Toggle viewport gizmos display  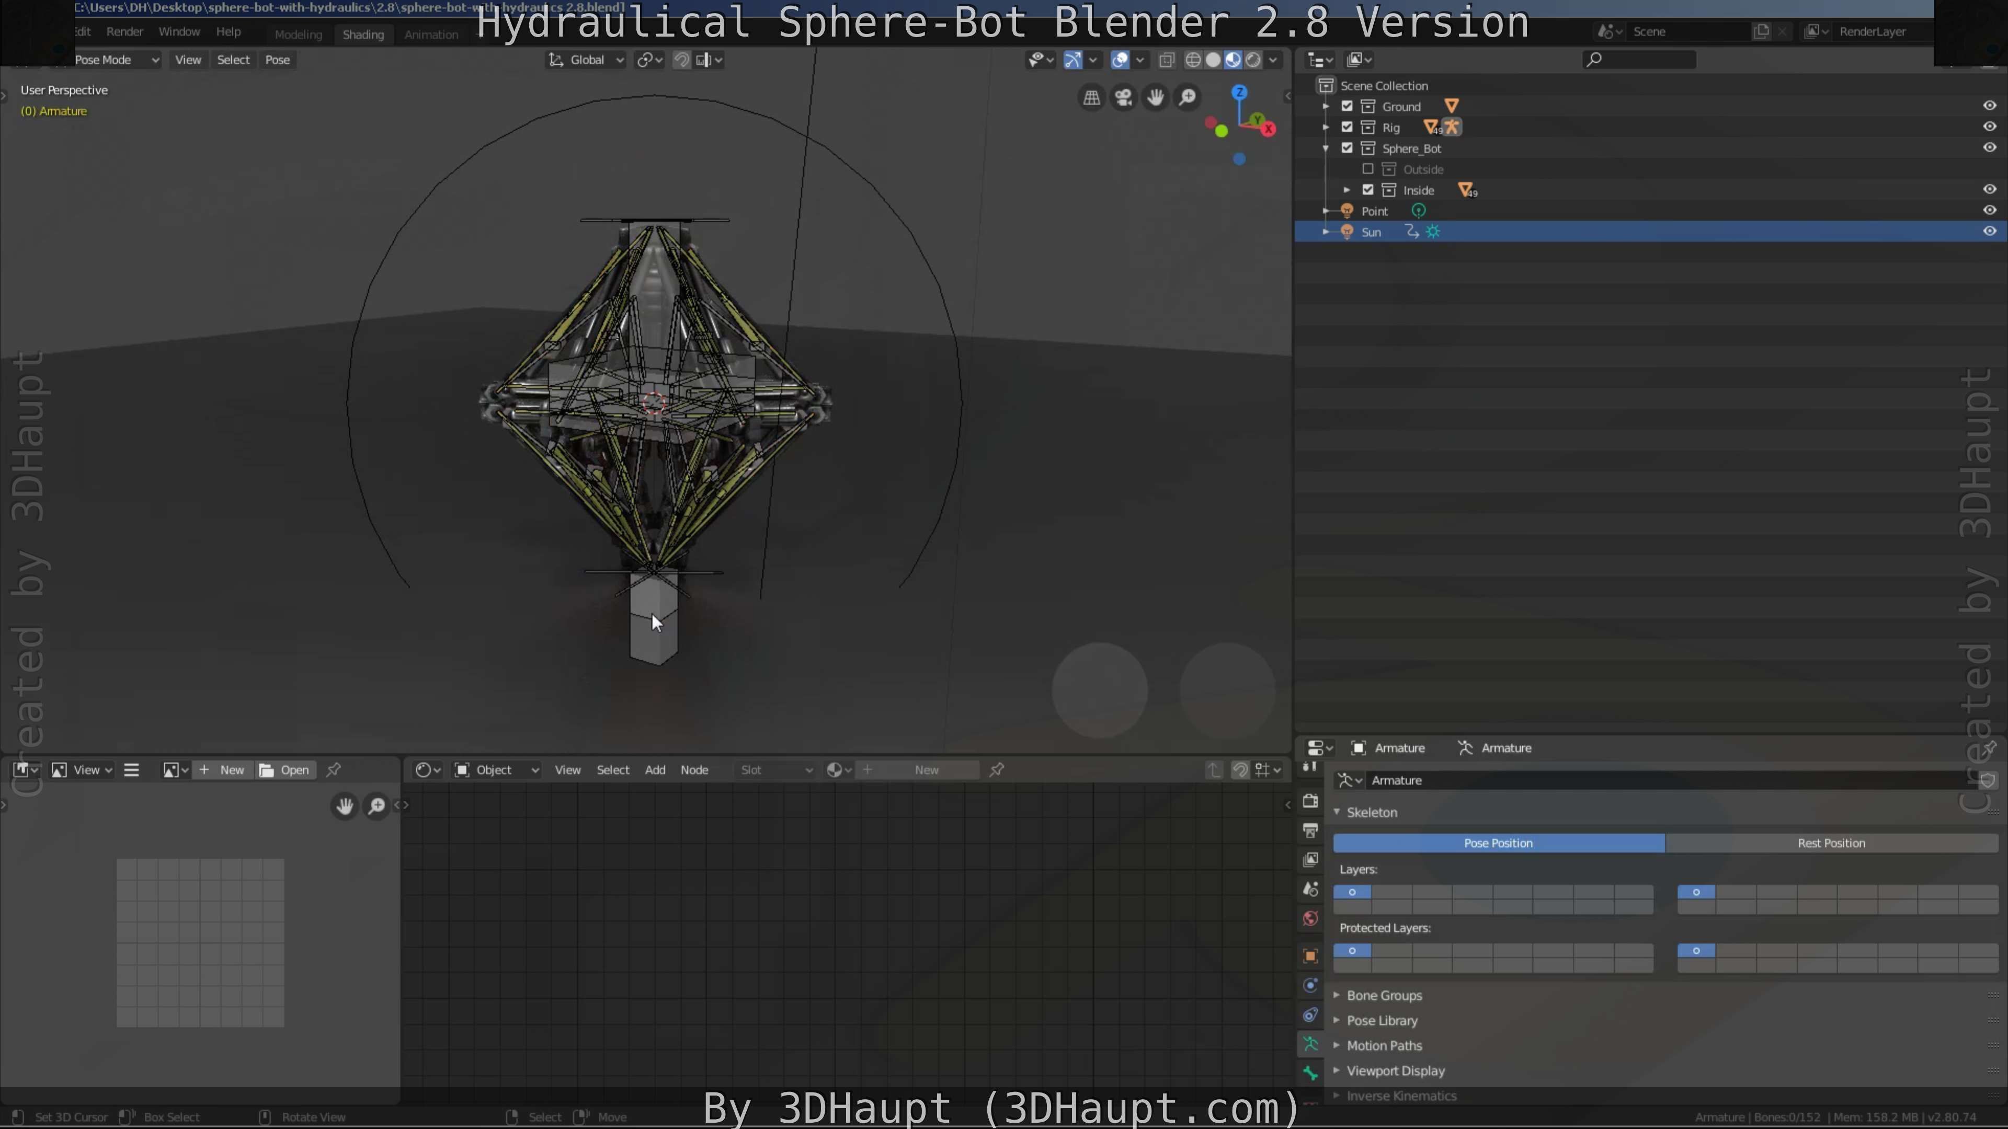(x=1074, y=60)
